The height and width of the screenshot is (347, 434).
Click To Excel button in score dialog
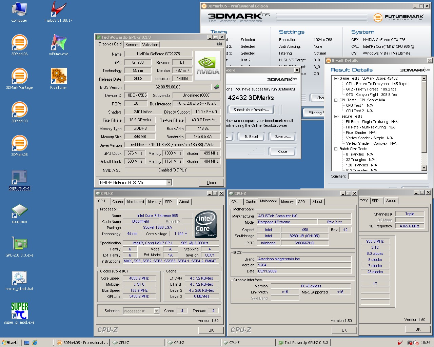click(251, 137)
